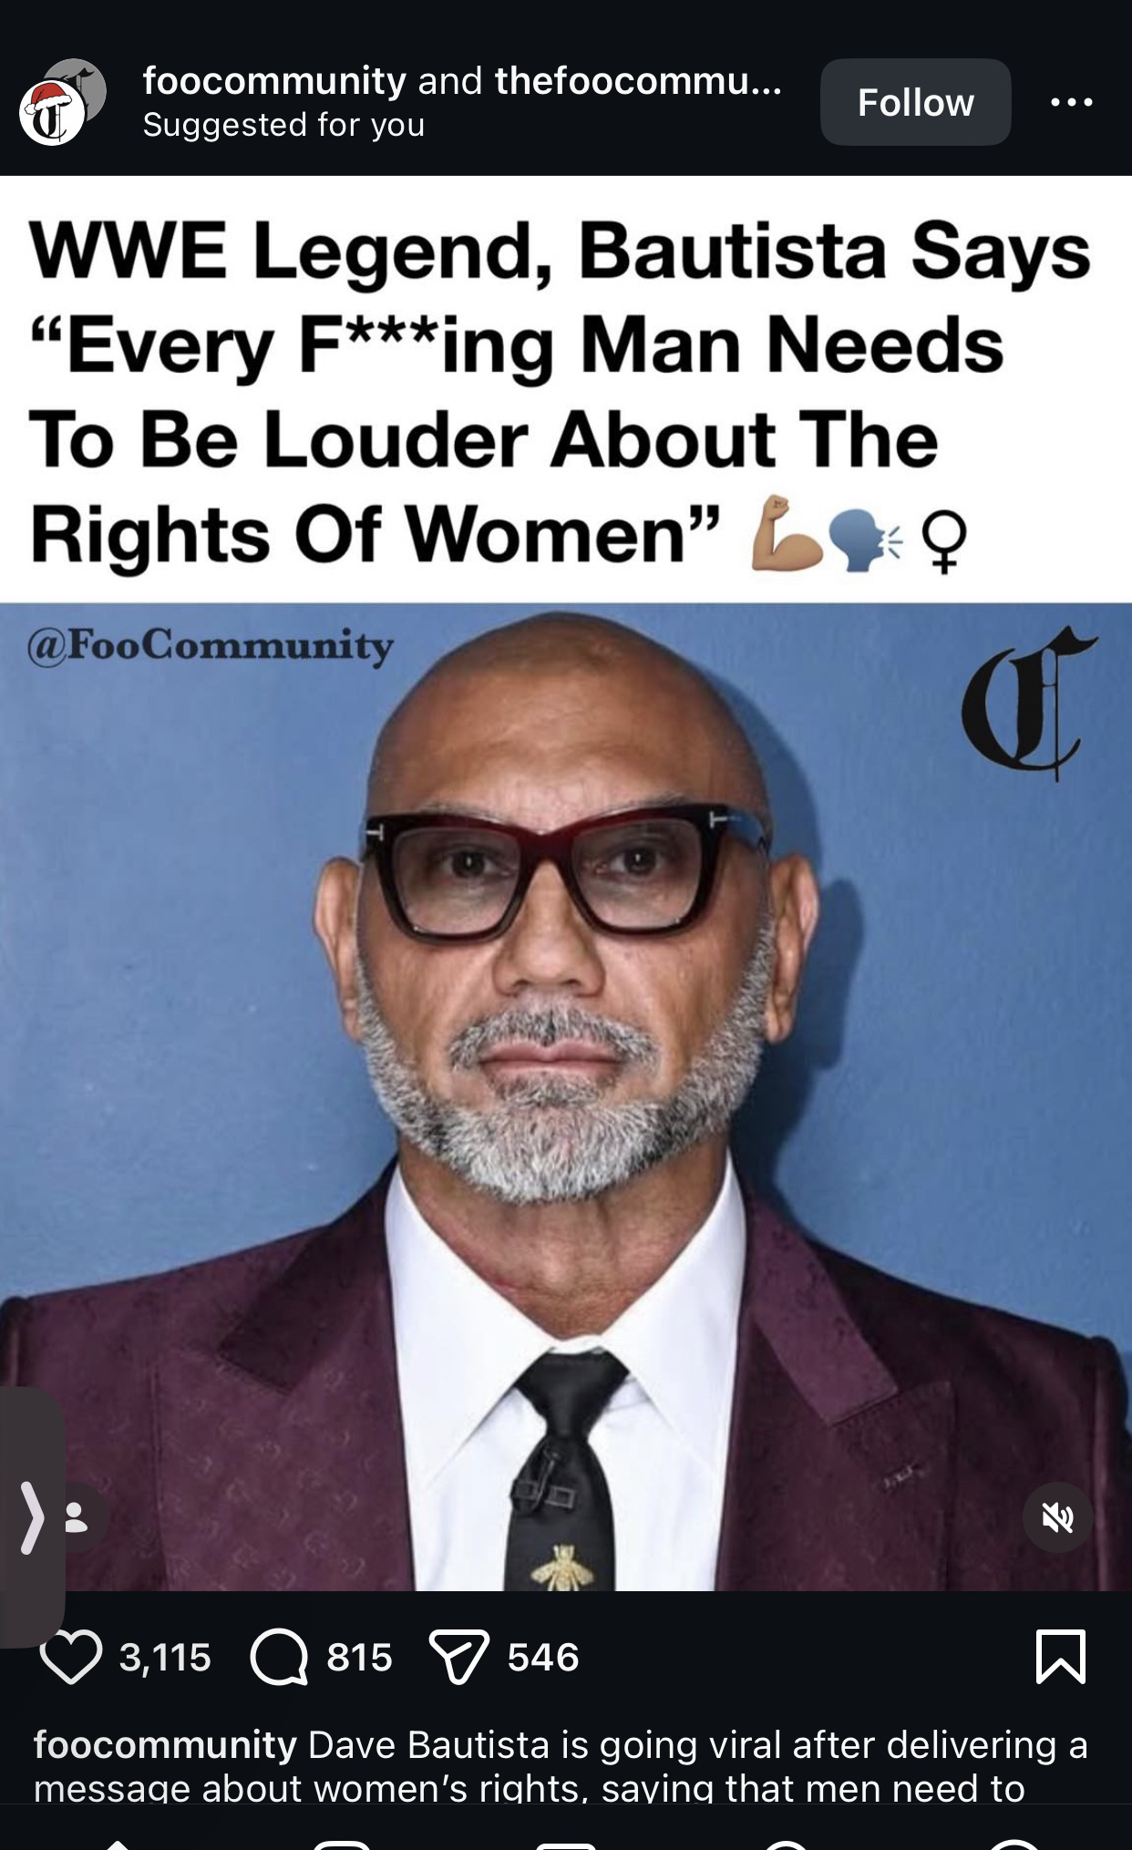
Task: View the 3,115 likes list
Action: click(x=165, y=1657)
